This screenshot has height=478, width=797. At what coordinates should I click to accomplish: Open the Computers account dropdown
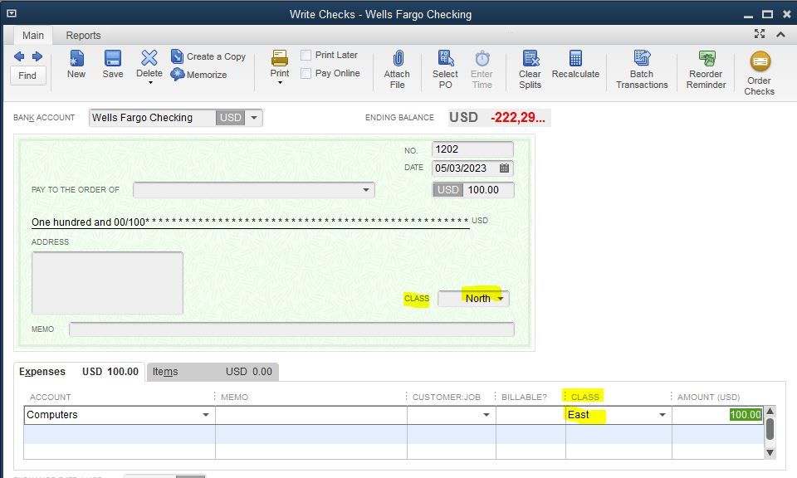[x=206, y=415]
